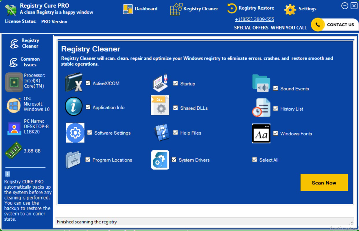Click the sidebar Common Issues broom icon
Screen dimensions: 359x231
pyautogui.click(x=14, y=62)
